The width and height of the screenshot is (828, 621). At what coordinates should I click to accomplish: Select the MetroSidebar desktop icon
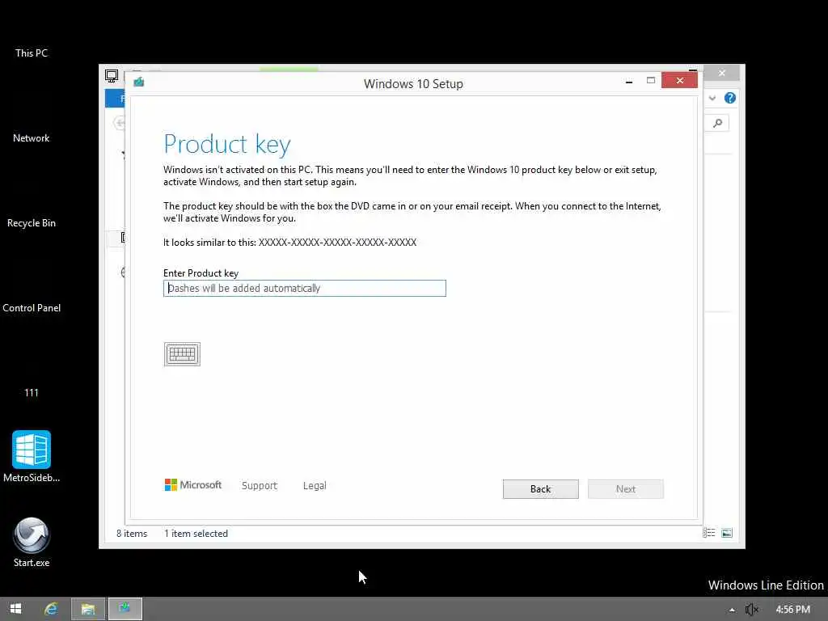pyautogui.click(x=32, y=456)
